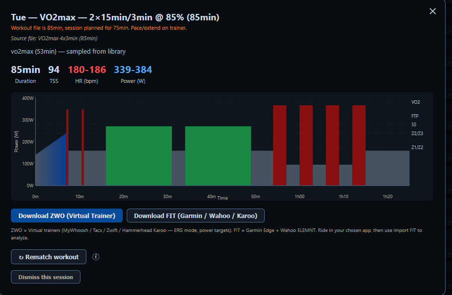Click the Z1/Z2 zone label
This screenshot has width=452, height=295.
click(417, 147)
